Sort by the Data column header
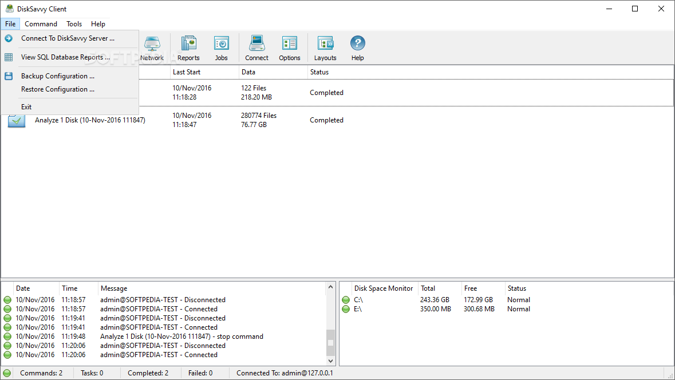Viewport: 675px width, 380px height. (x=273, y=72)
